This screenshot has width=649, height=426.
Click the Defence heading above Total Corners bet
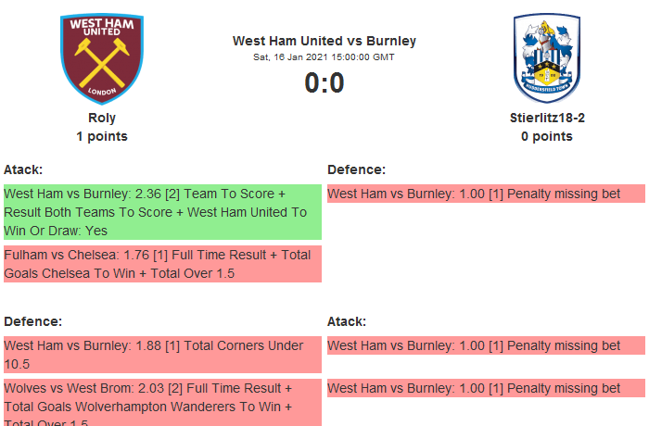(x=32, y=321)
